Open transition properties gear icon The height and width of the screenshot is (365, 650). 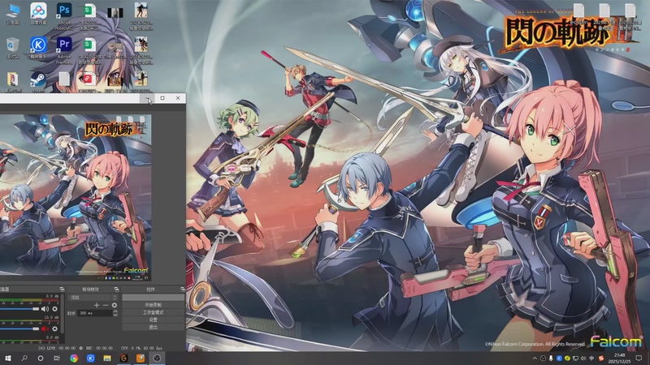(x=115, y=305)
